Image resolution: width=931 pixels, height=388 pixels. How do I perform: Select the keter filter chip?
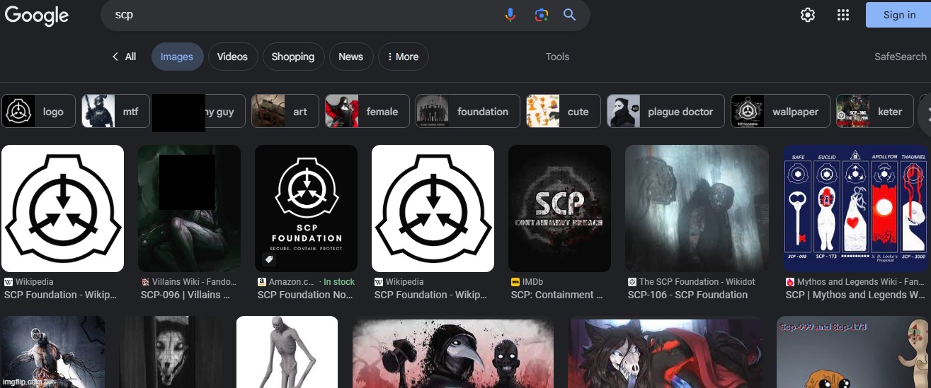click(874, 111)
